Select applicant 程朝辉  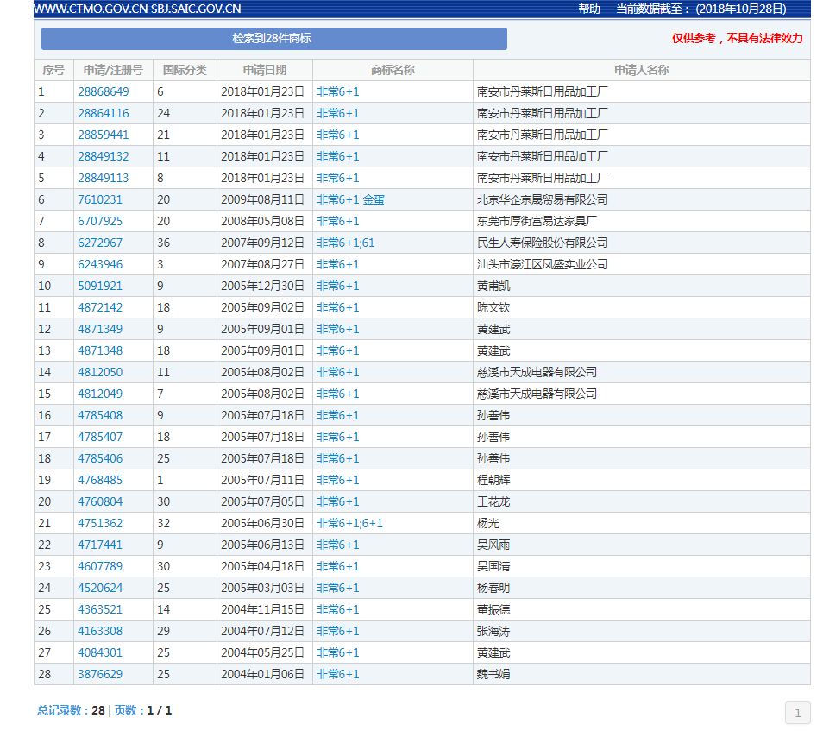(x=493, y=480)
